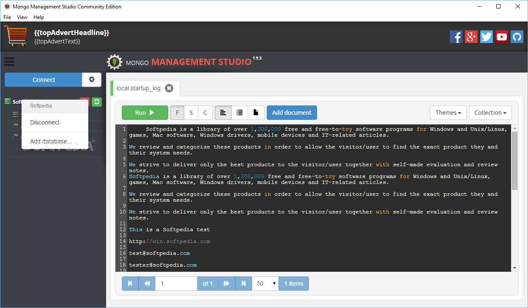Click the 1 items count button
Viewport: 528px width, 308px height.
click(x=294, y=284)
